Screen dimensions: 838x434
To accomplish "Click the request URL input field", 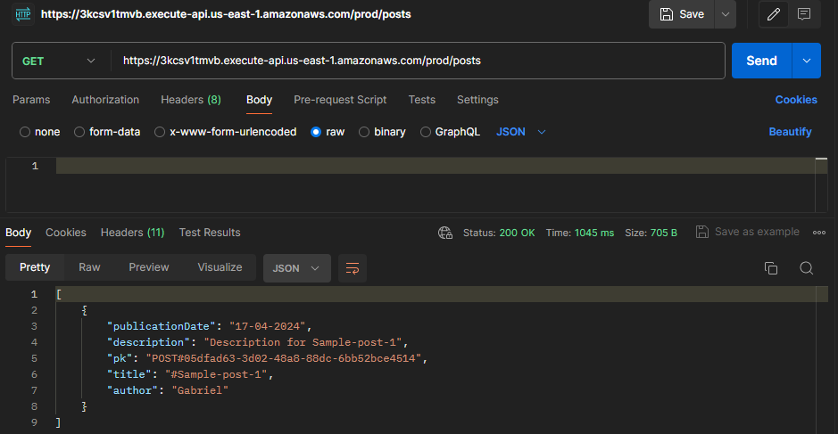I will (418, 61).
